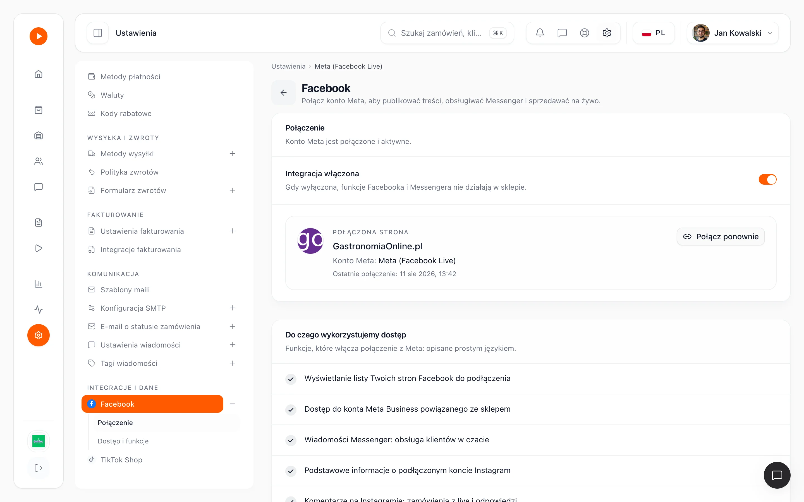
Task: Click the search orders input field
Action: click(x=447, y=33)
